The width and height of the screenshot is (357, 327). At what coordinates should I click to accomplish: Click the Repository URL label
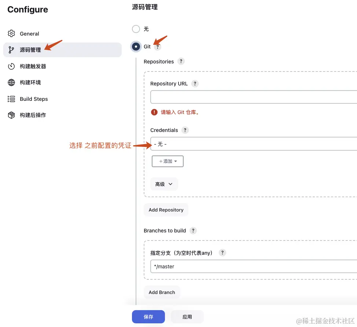point(169,84)
